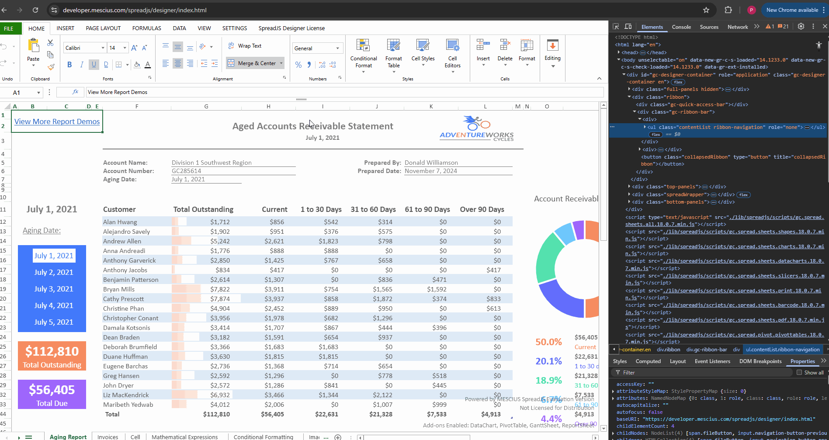Toggle middle vertical alignment
The height and width of the screenshot is (440, 829).
pyautogui.click(x=178, y=47)
